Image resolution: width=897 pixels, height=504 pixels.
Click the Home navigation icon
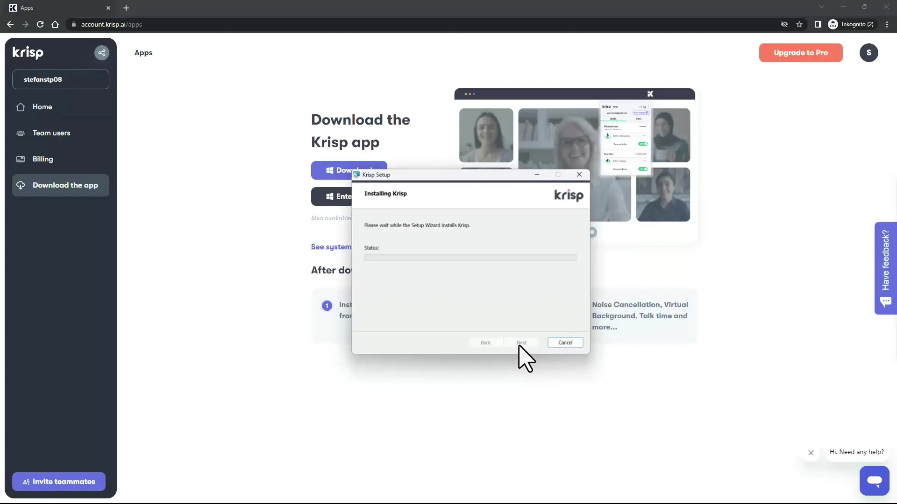pyautogui.click(x=21, y=106)
